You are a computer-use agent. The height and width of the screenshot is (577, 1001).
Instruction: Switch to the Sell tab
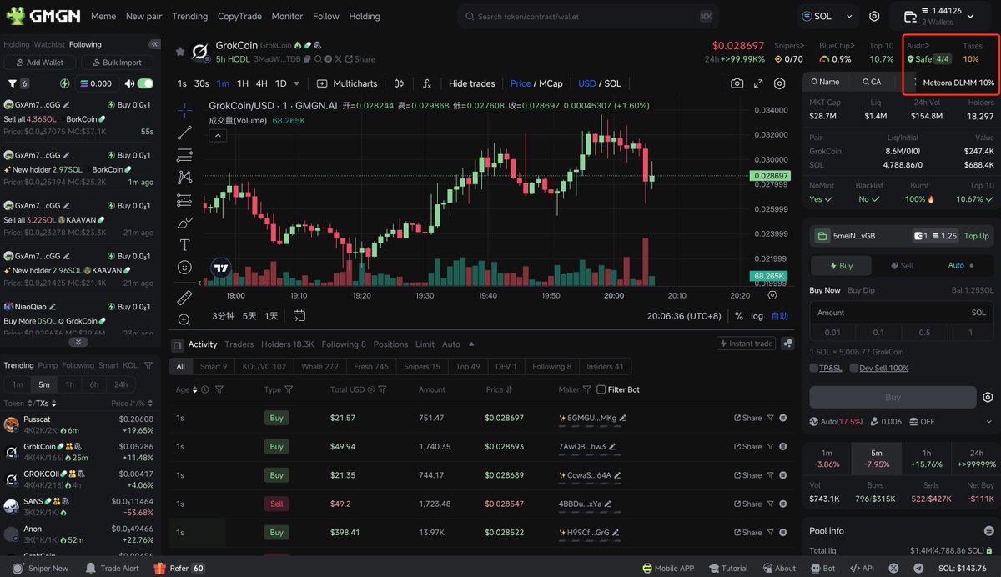pyautogui.click(x=902, y=265)
